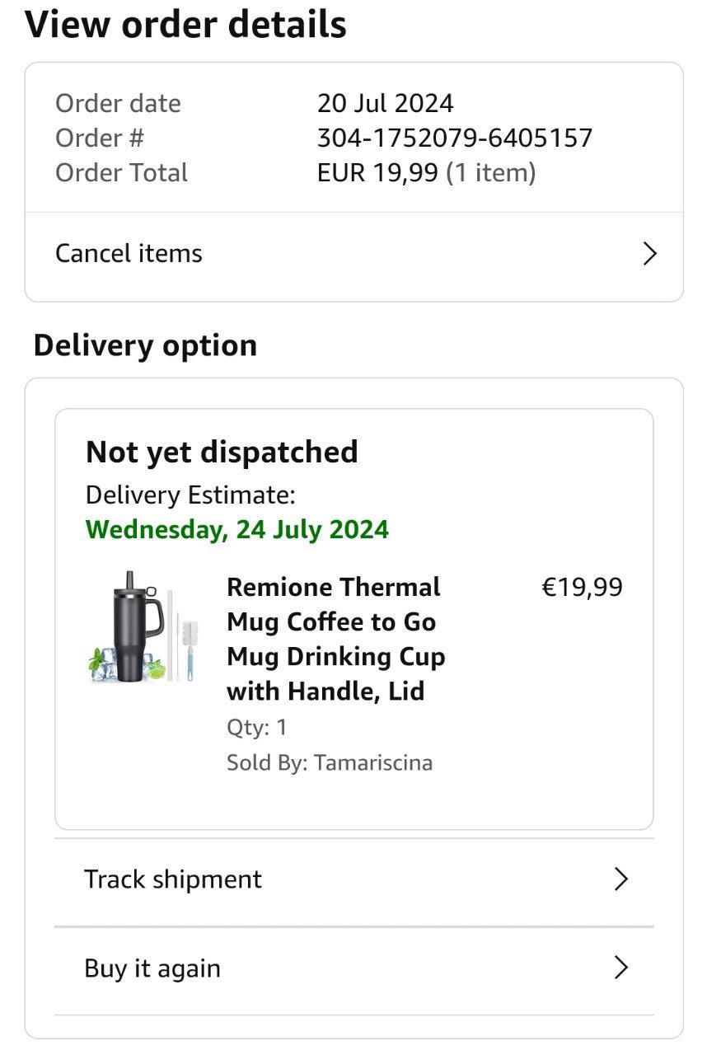
Task: Tap the Track shipment chevron arrow
Action: pyautogui.click(x=621, y=879)
